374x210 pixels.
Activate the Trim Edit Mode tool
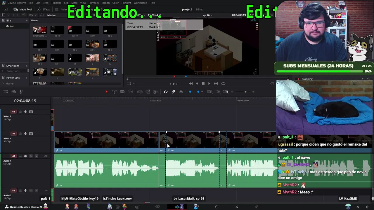(115, 92)
